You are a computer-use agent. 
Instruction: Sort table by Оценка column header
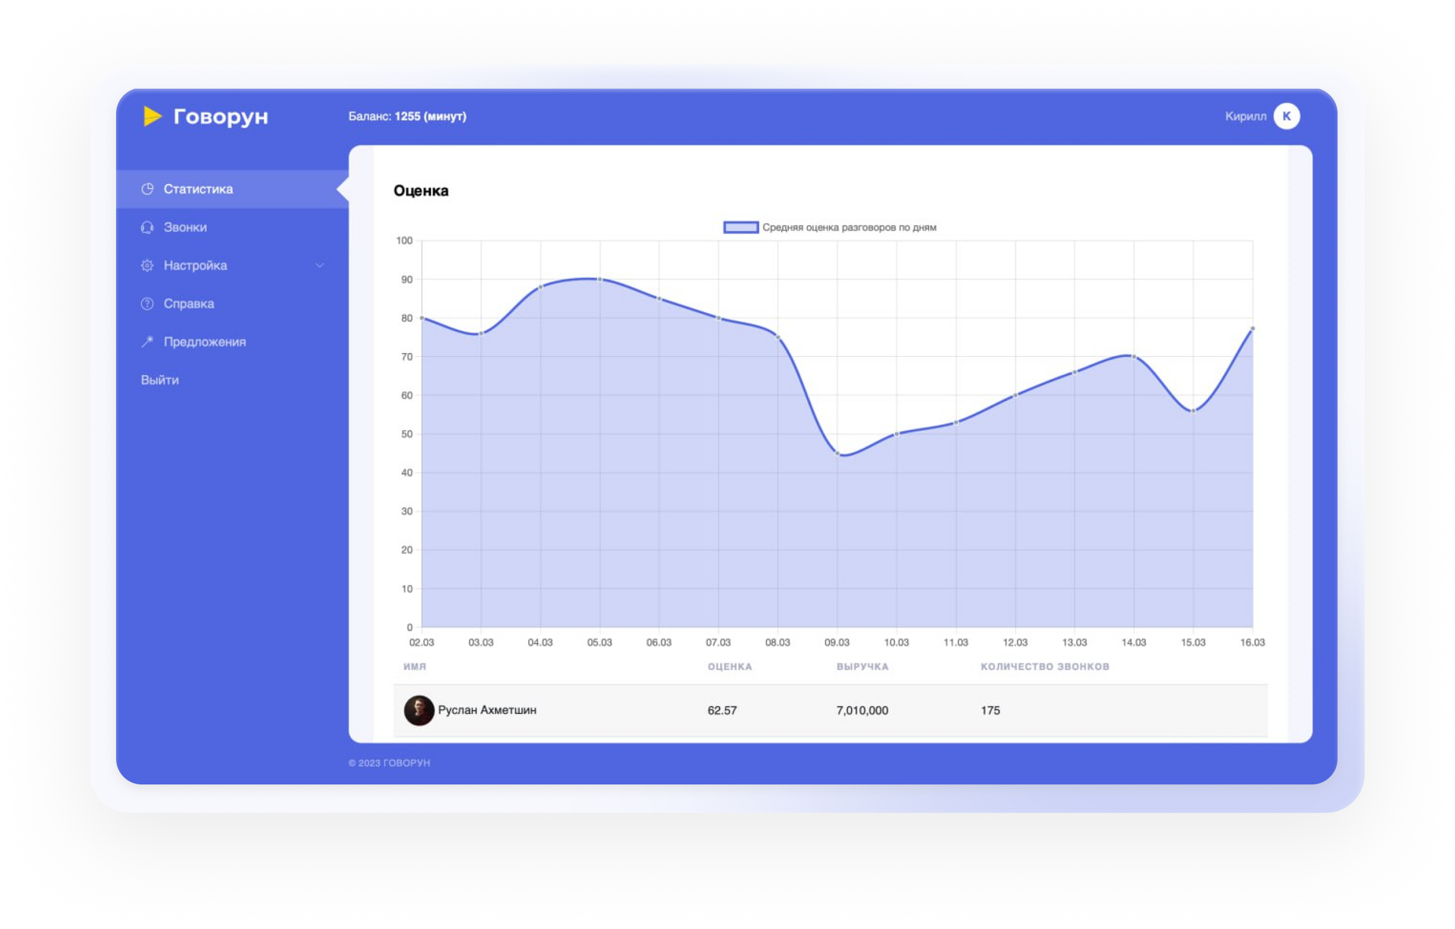729,667
